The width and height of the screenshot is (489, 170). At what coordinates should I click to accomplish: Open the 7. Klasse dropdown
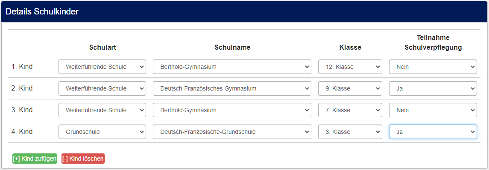pyautogui.click(x=350, y=110)
